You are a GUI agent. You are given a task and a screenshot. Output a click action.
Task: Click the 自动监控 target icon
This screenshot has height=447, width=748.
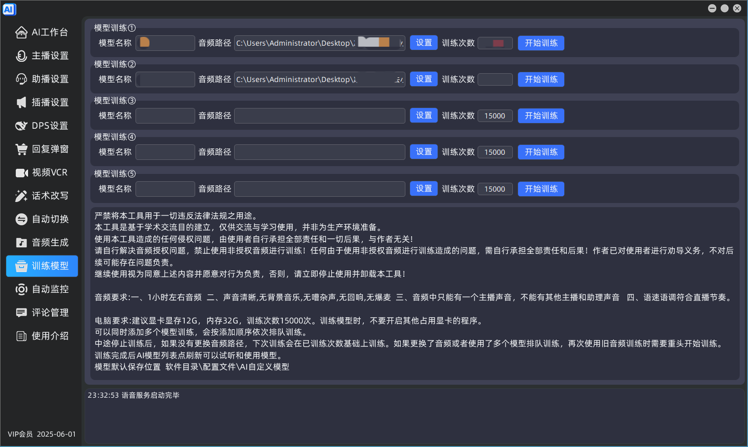coord(21,289)
